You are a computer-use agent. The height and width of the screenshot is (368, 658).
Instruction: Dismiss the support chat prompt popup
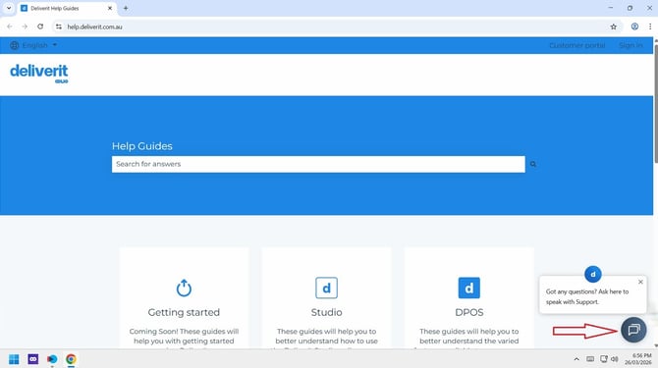[x=640, y=282]
